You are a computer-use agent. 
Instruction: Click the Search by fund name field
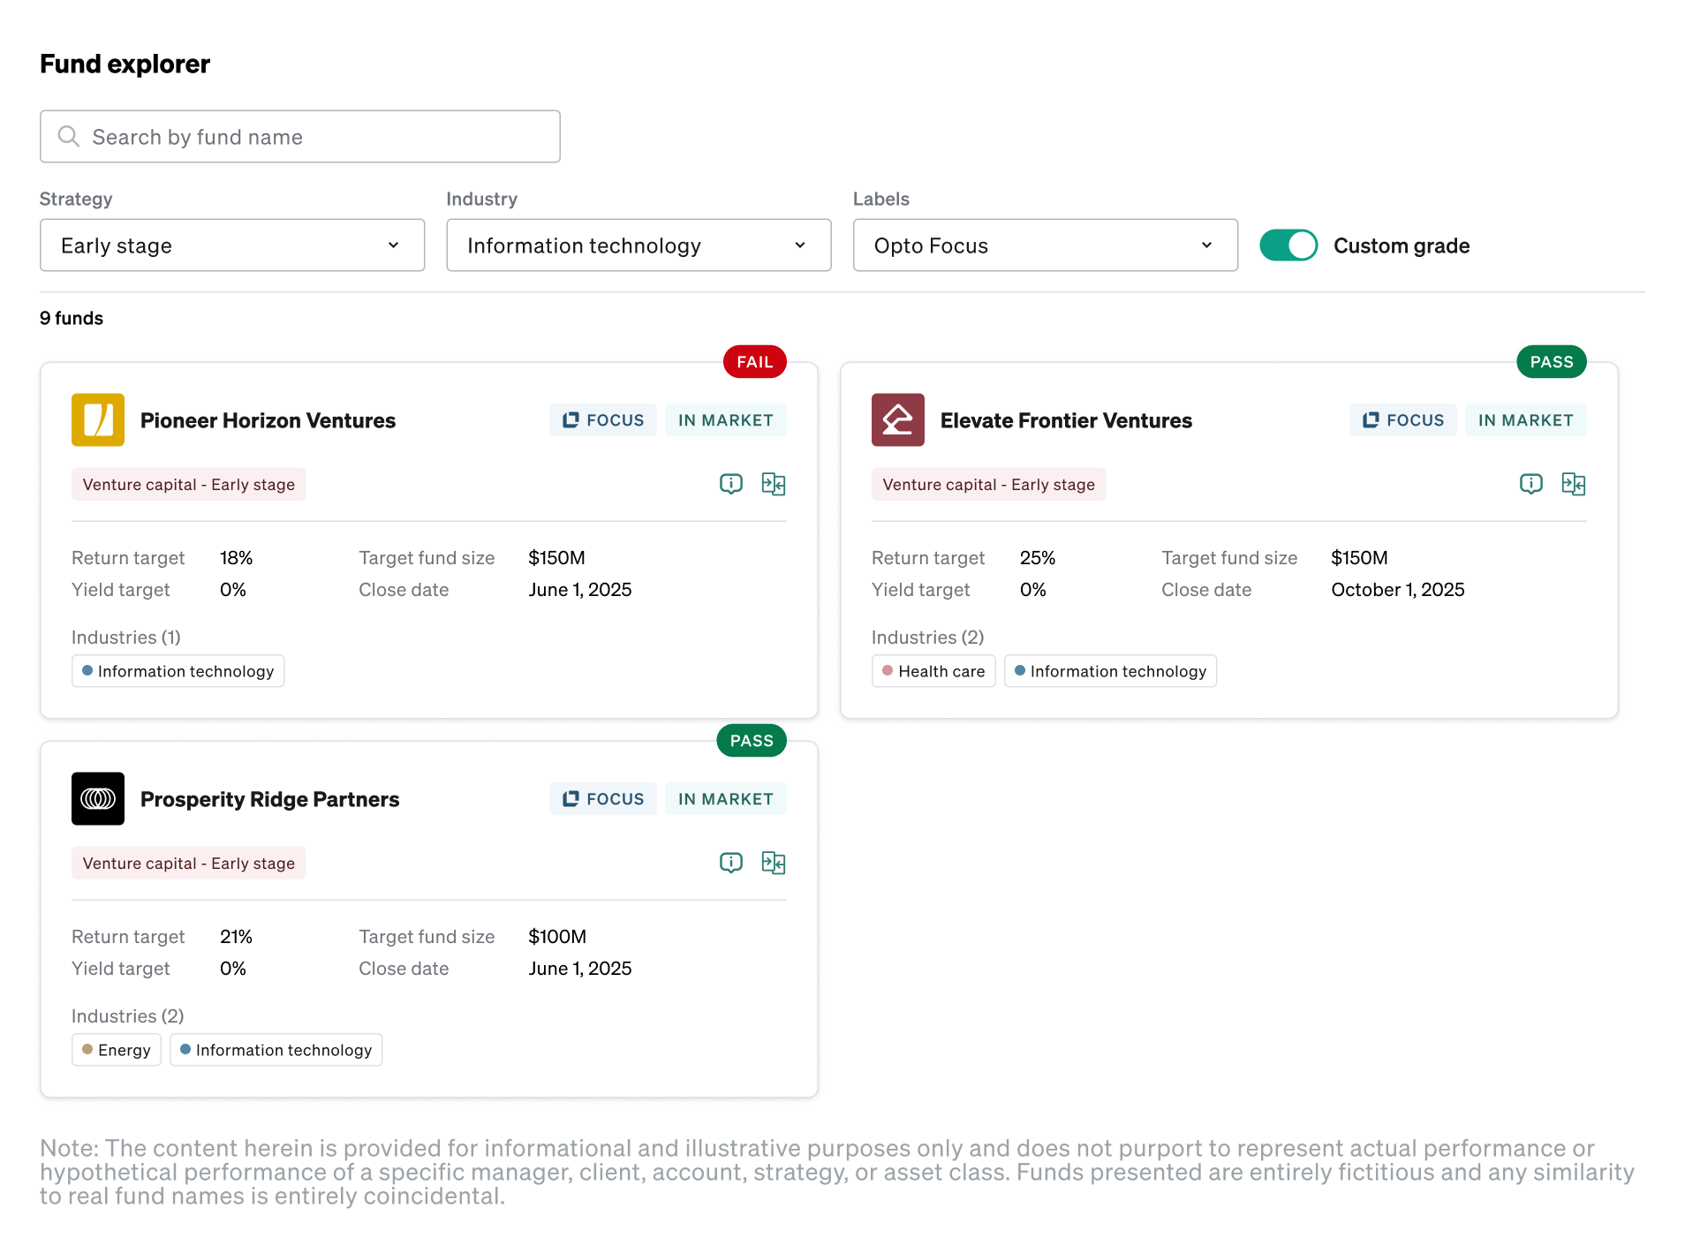300,137
